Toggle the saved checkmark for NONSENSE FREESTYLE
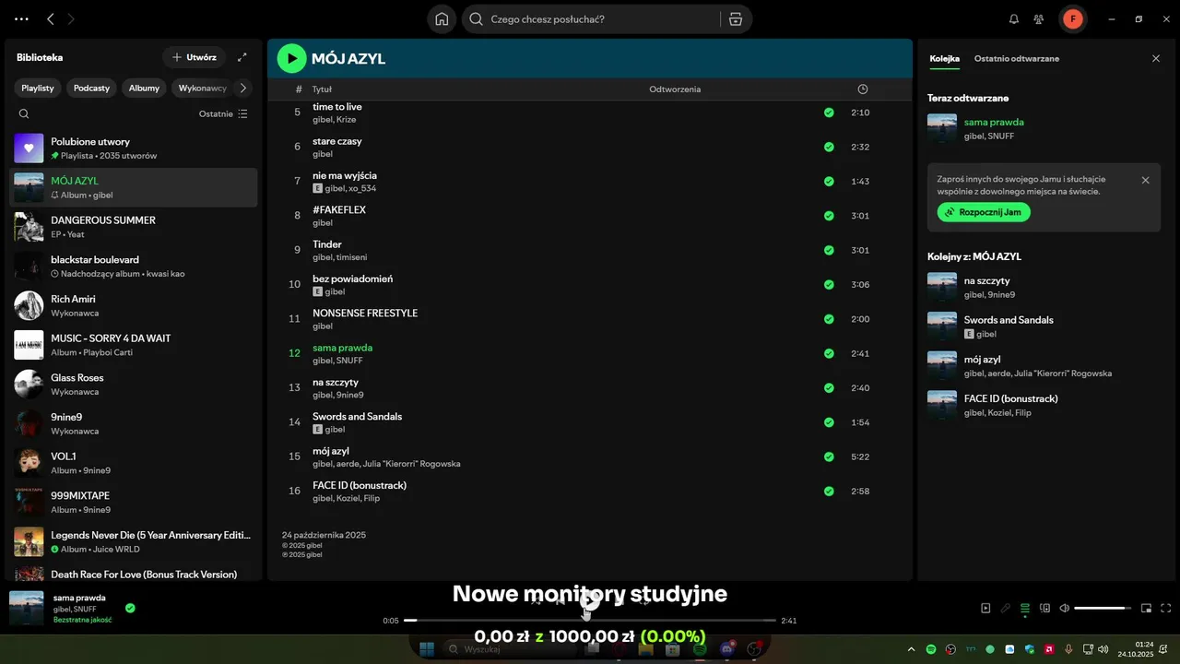Image resolution: width=1180 pixels, height=664 pixels. pos(829,319)
